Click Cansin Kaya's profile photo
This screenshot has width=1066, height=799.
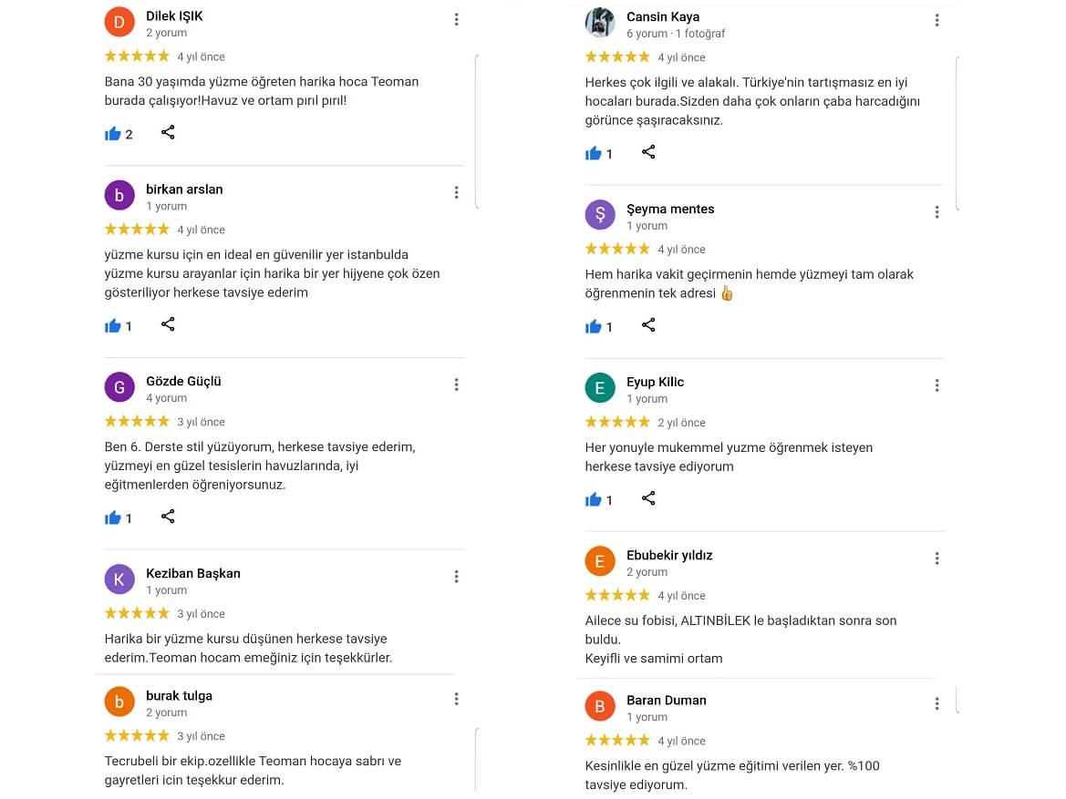point(600,23)
